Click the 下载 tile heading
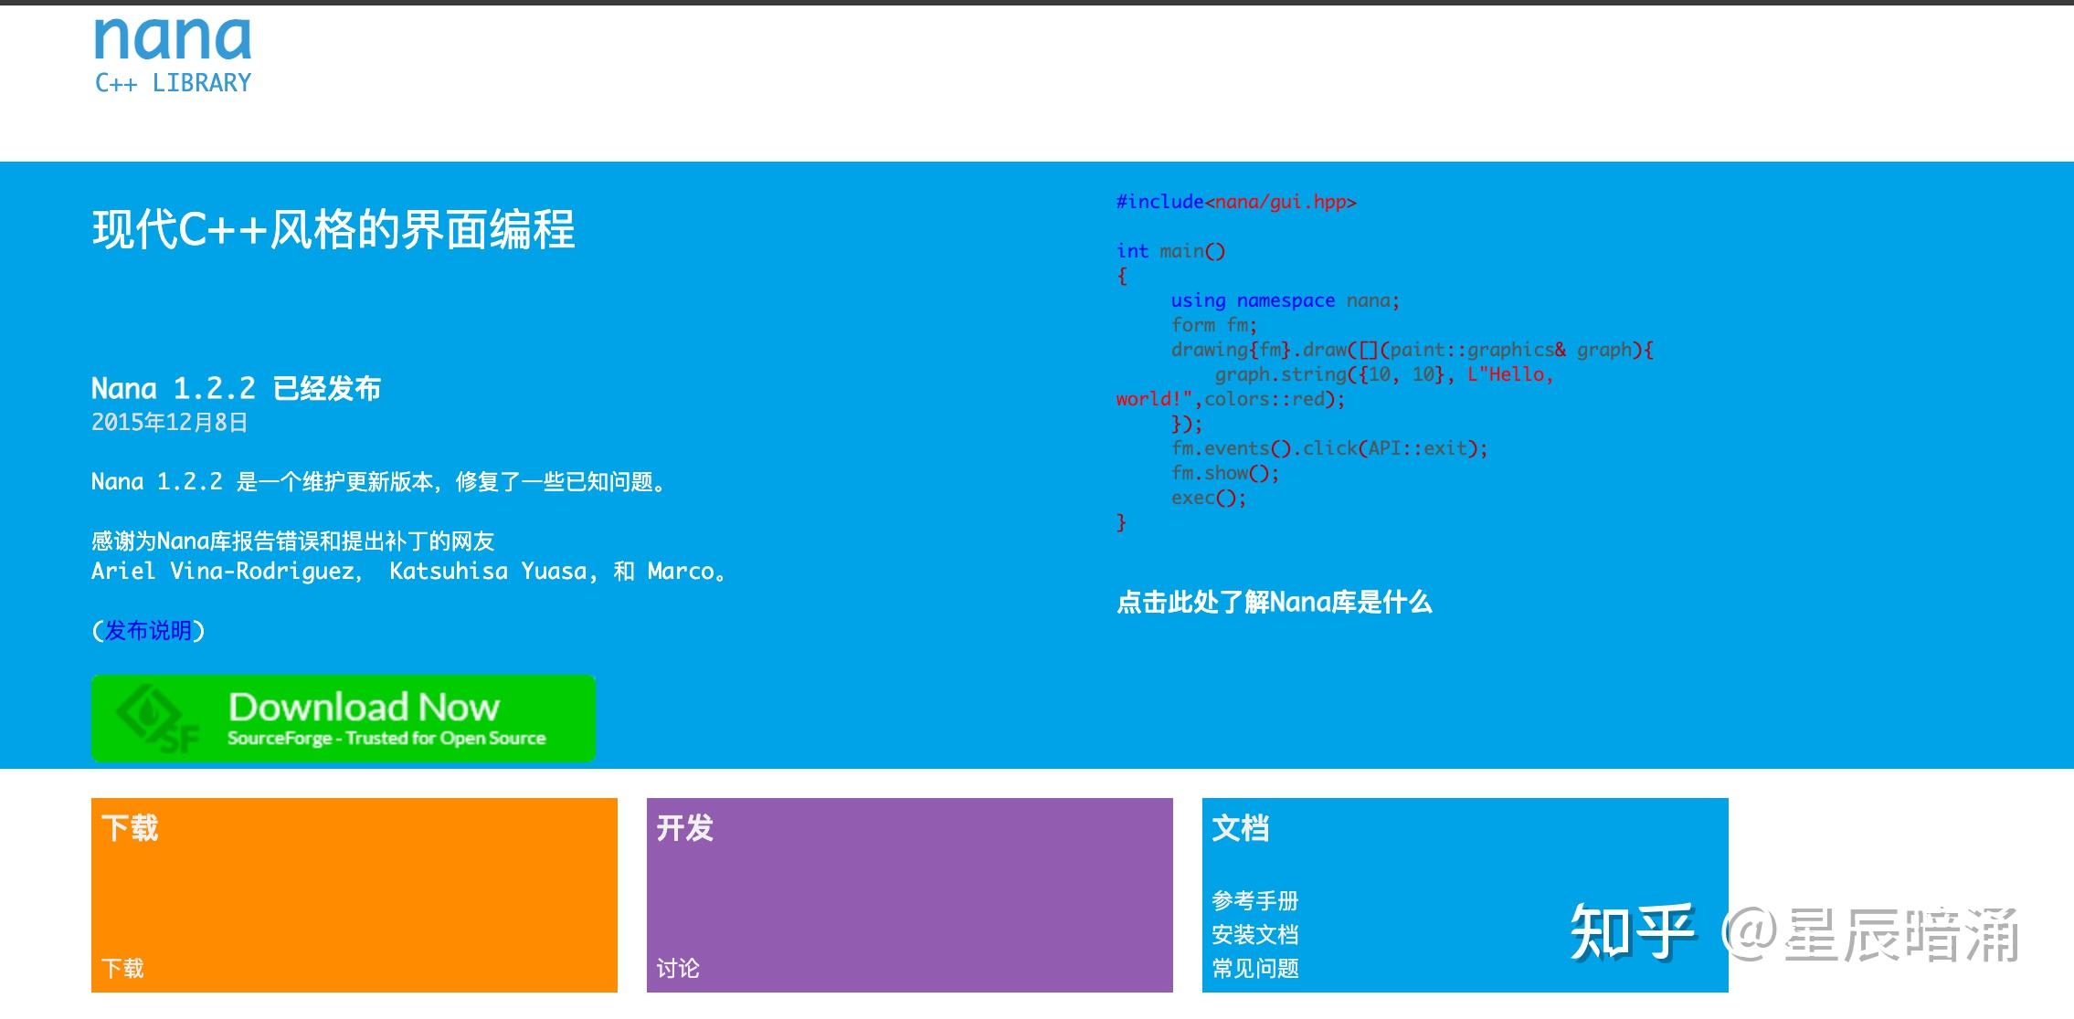This screenshot has height=1019, width=2074. 132,829
